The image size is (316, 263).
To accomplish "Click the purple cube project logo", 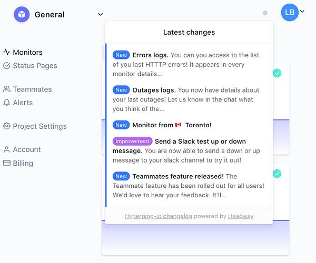I will (22, 14).
